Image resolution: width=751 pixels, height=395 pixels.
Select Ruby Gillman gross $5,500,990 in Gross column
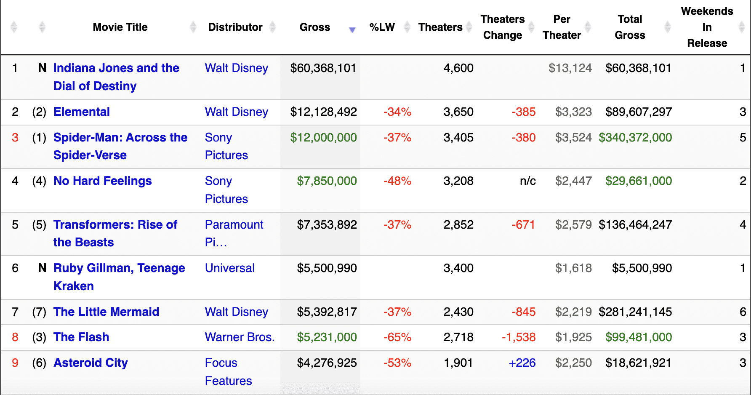click(327, 268)
